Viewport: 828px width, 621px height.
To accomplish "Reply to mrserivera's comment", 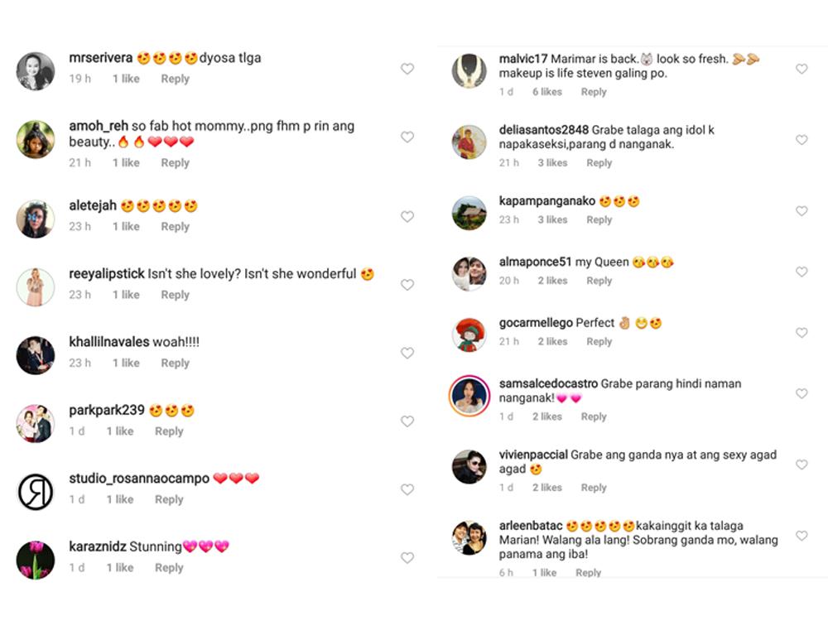I will click(x=175, y=79).
